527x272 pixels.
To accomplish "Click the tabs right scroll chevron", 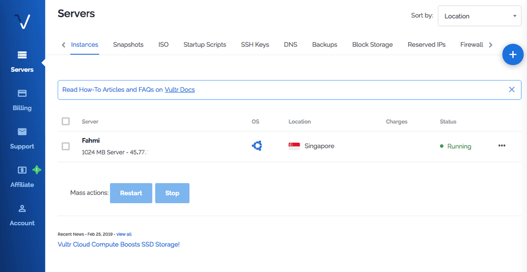I will pos(490,45).
